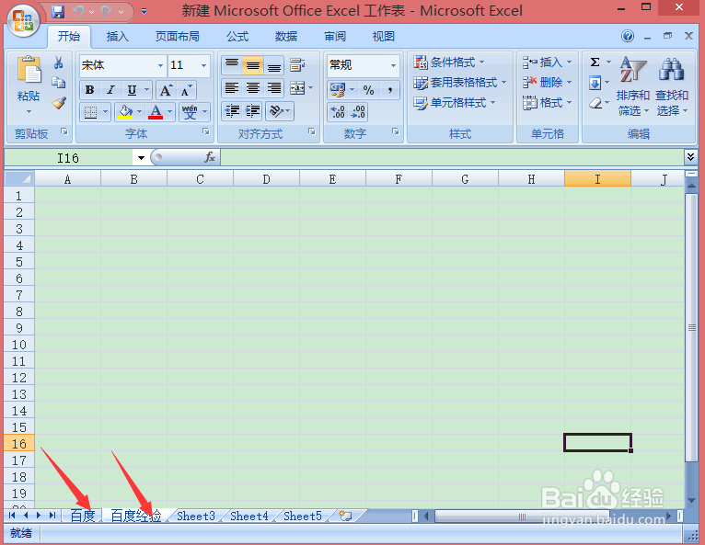Click the Clear eraser icon
The height and width of the screenshot is (545, 705).
[595, 103]
